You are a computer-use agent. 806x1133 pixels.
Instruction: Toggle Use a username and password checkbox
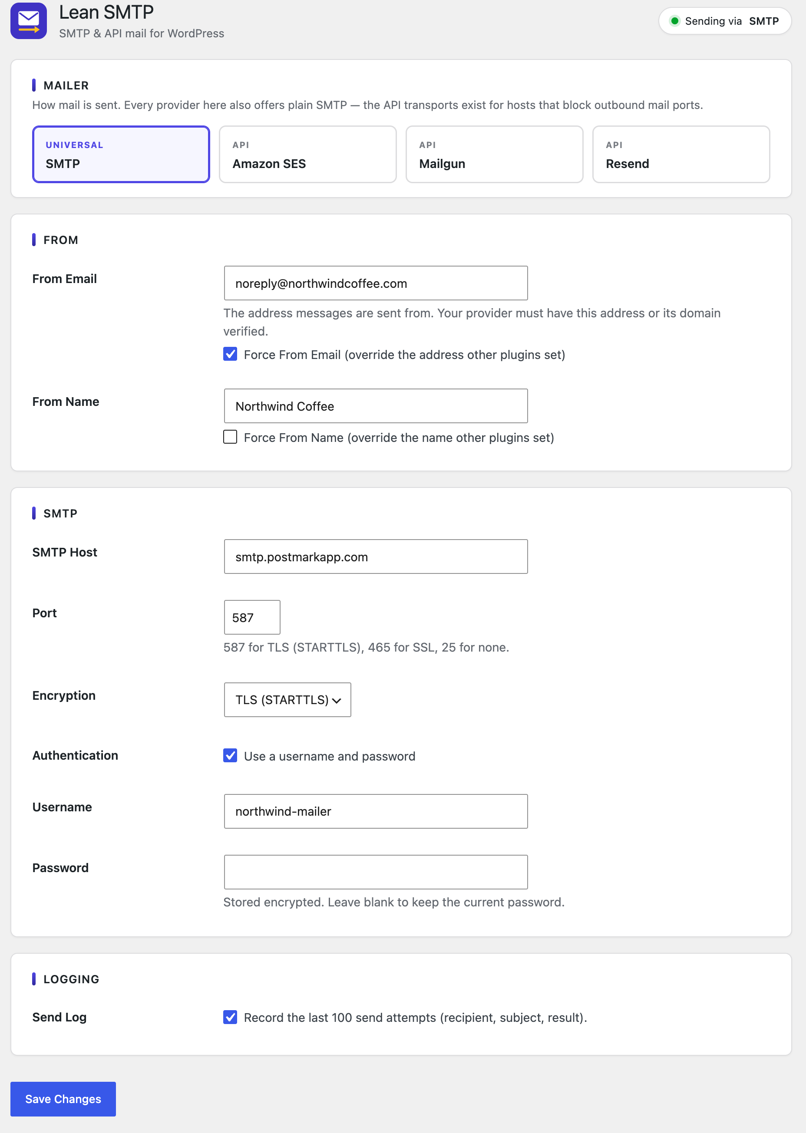point(230,755)
